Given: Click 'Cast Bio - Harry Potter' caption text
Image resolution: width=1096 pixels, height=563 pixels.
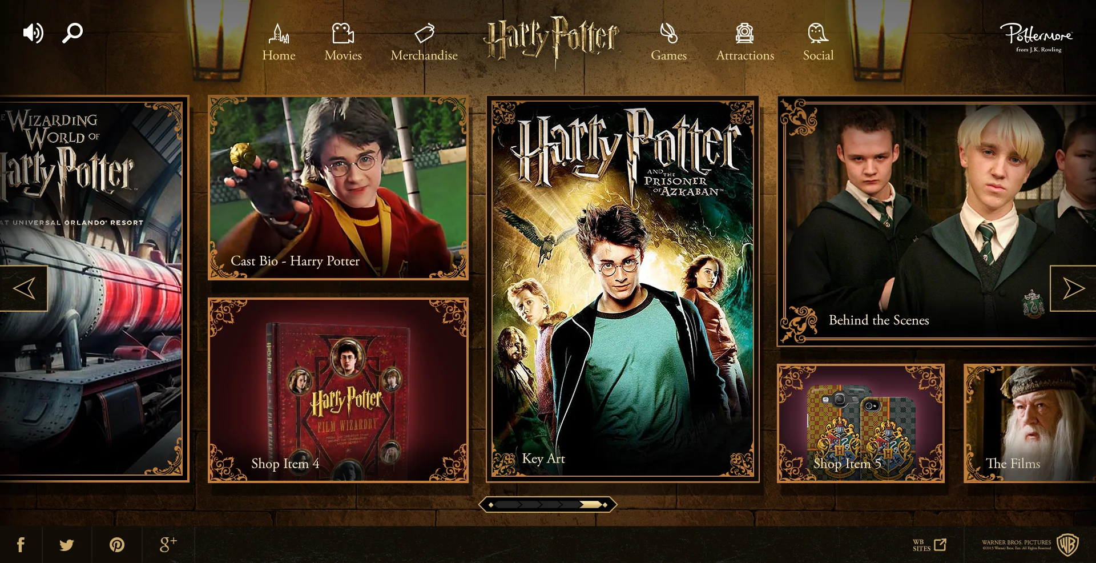Looking at the screenshot, I should click(295, 261).
